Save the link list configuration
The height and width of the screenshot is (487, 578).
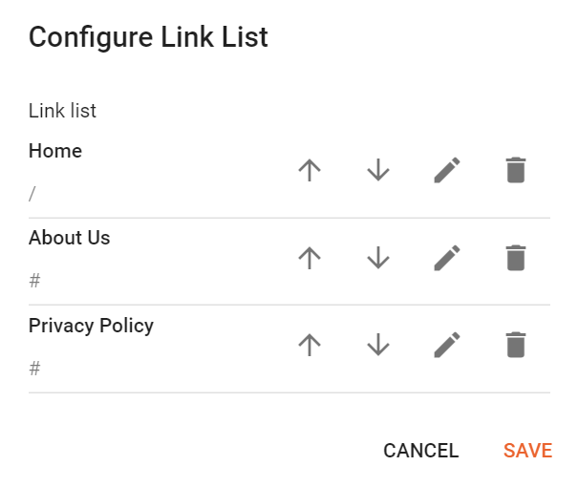527,451
